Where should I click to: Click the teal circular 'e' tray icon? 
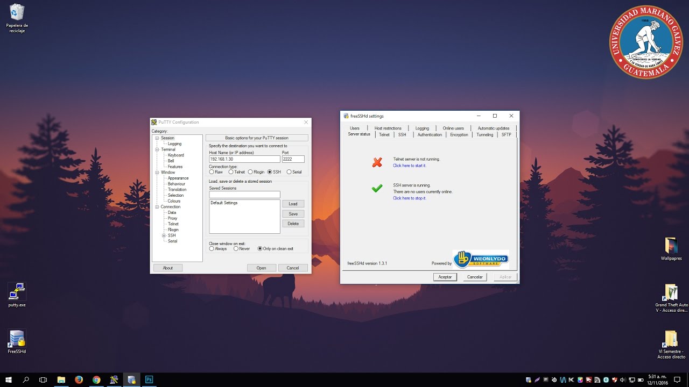(606, 380)
